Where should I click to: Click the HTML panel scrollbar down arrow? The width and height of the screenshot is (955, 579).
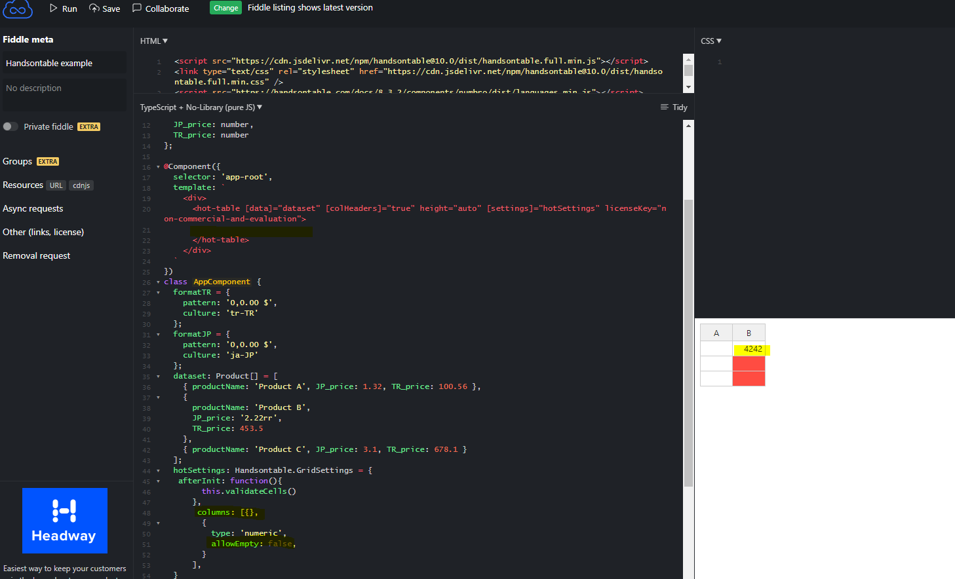[688, 87]
